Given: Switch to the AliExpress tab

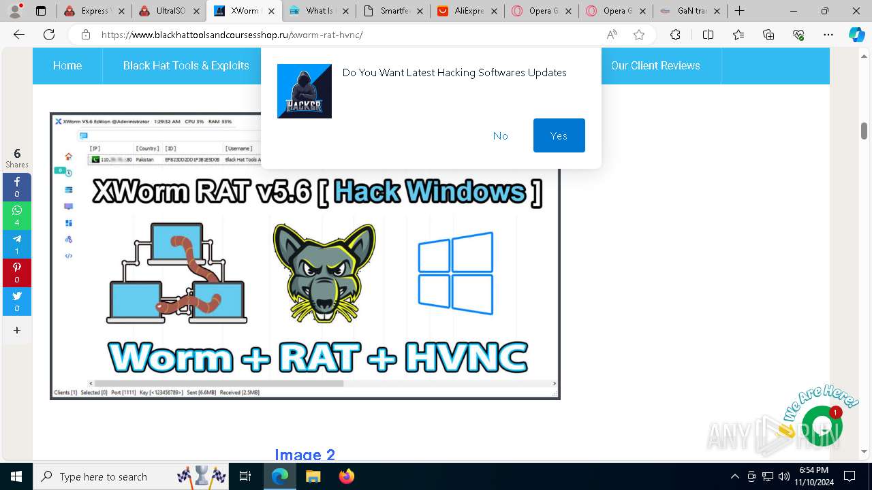Looking at the screenshot, I should tap(467, 11).
